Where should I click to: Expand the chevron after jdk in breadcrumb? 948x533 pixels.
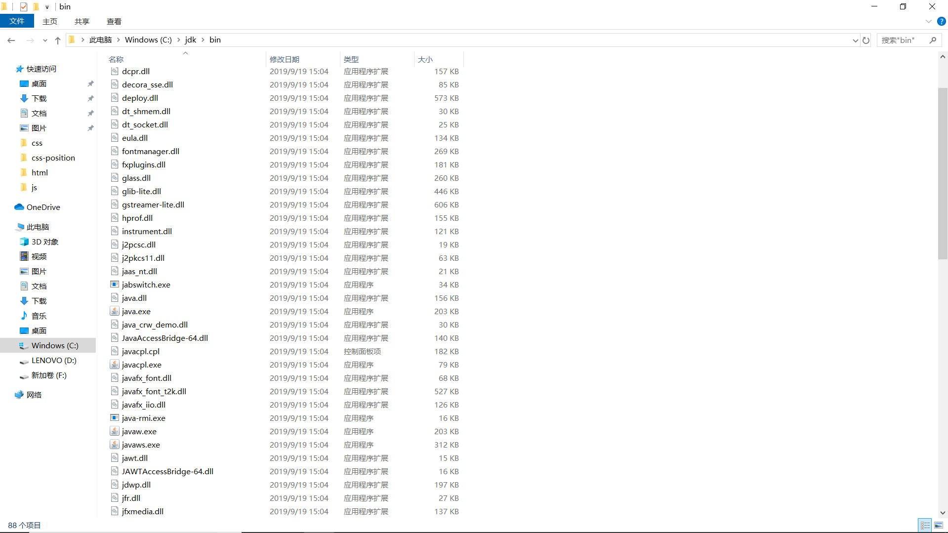tap(203, 40)
